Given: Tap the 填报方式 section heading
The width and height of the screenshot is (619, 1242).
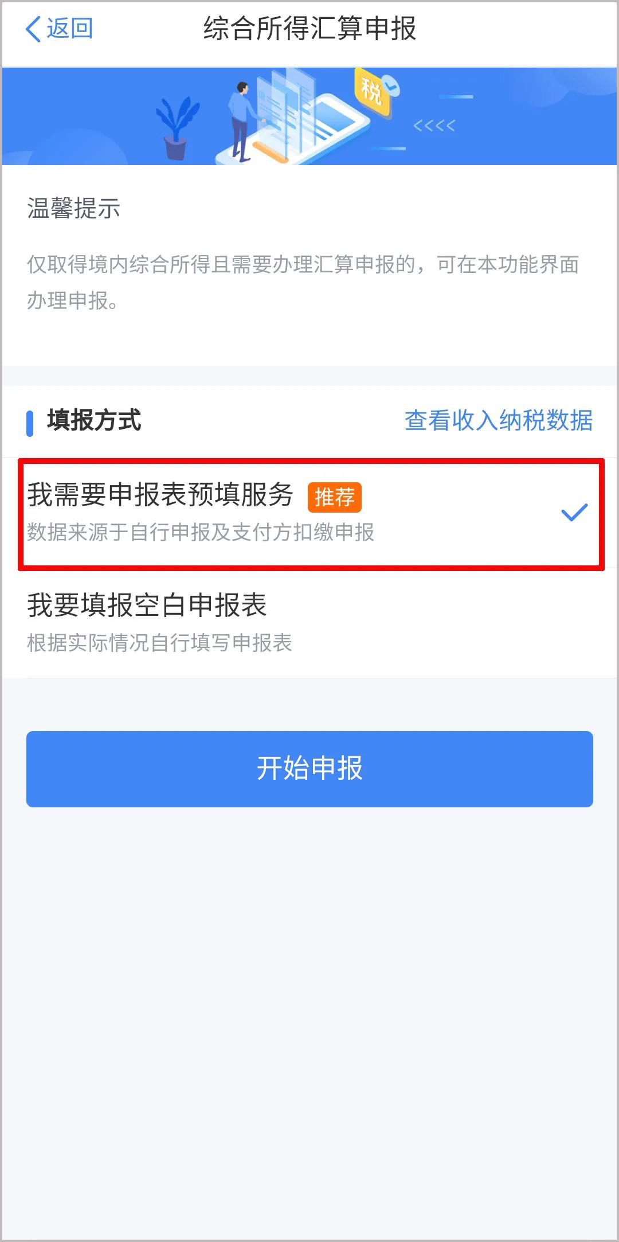Looking at the screenshot, I should click(x=94, y=420).
